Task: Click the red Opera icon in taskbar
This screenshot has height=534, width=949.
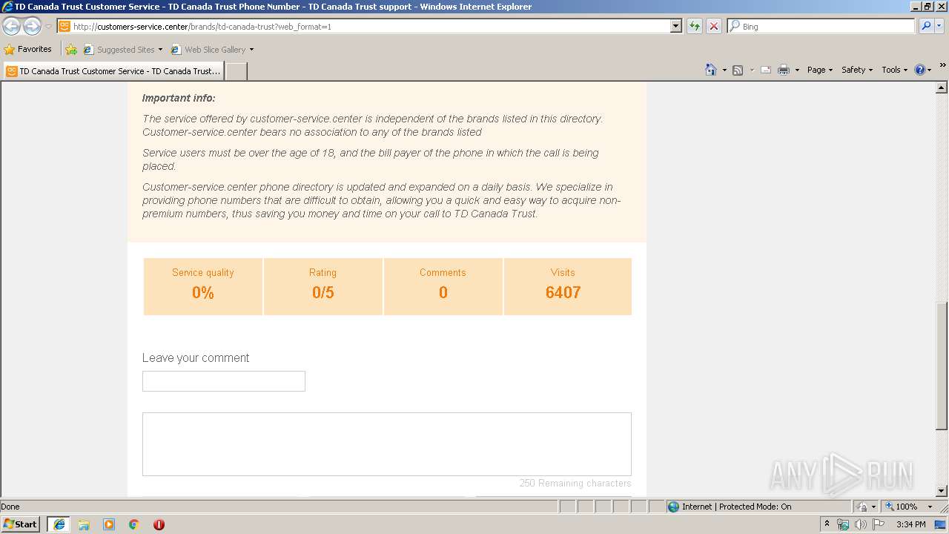Action: (x=159, y=524)
